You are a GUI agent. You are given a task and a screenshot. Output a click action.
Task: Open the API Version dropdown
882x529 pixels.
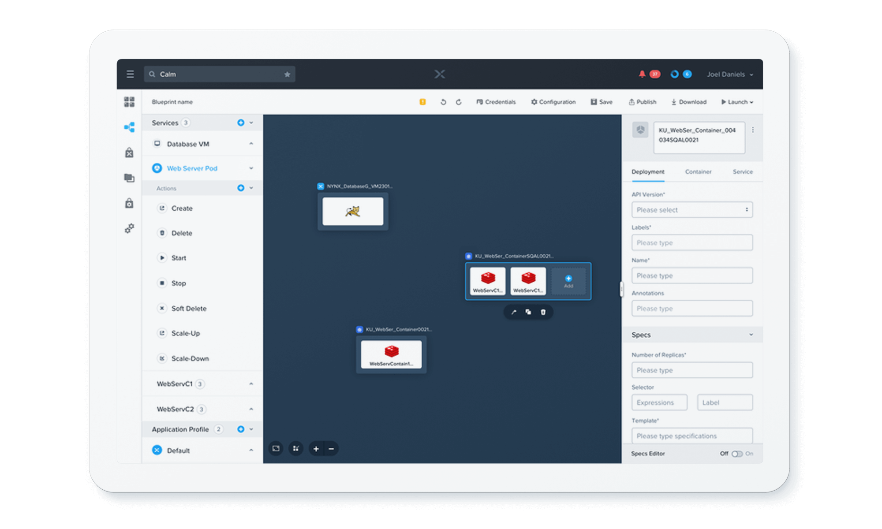(x=692, y=210)
